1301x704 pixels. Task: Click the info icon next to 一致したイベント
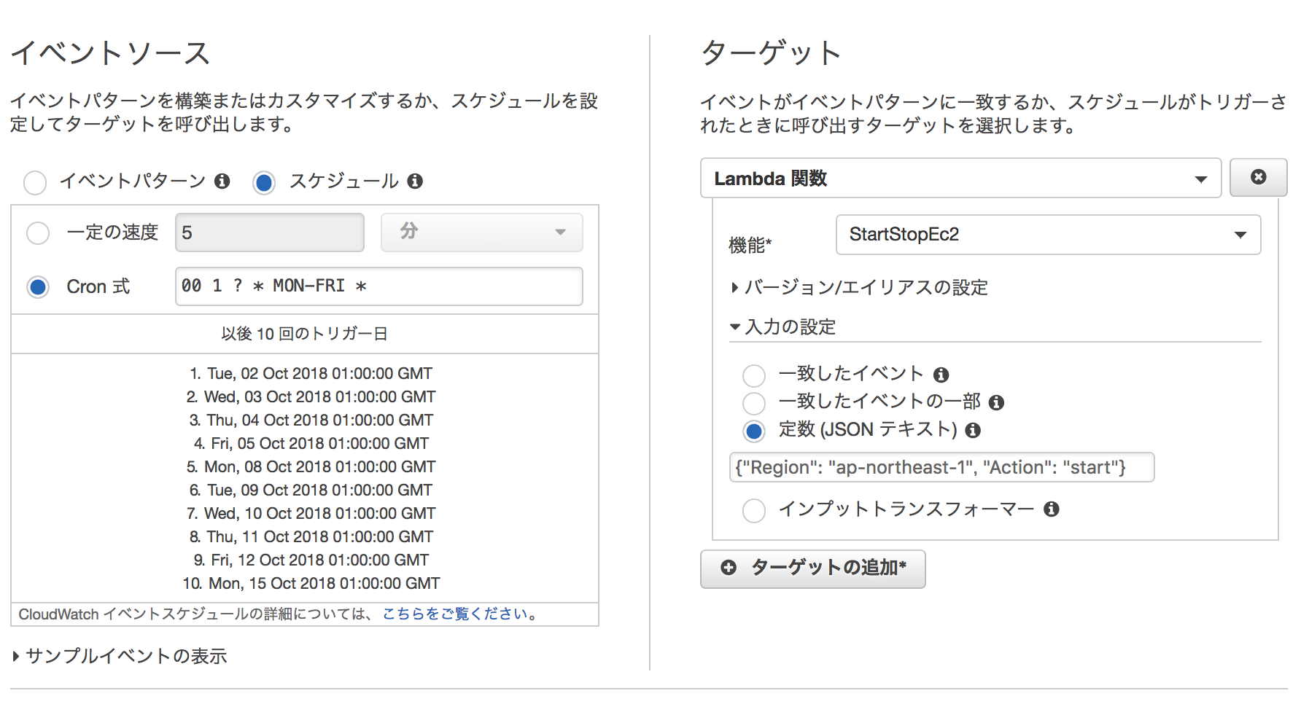[942, 375]
